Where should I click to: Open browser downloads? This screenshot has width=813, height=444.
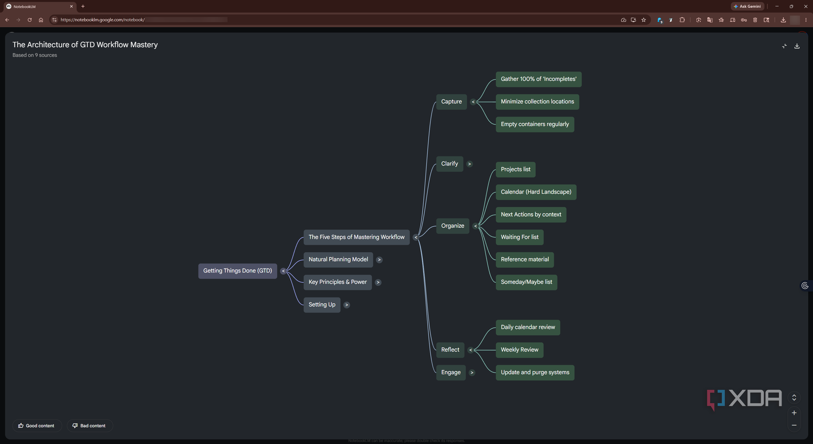783,20
